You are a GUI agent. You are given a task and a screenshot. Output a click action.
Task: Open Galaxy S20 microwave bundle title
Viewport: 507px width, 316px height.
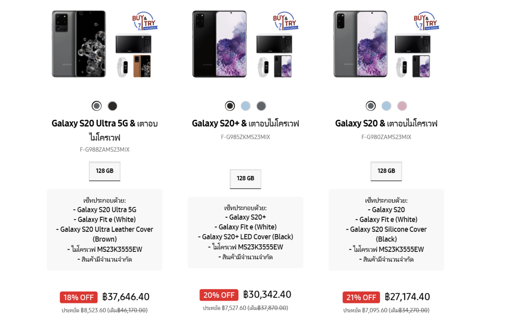pos(386,123)
